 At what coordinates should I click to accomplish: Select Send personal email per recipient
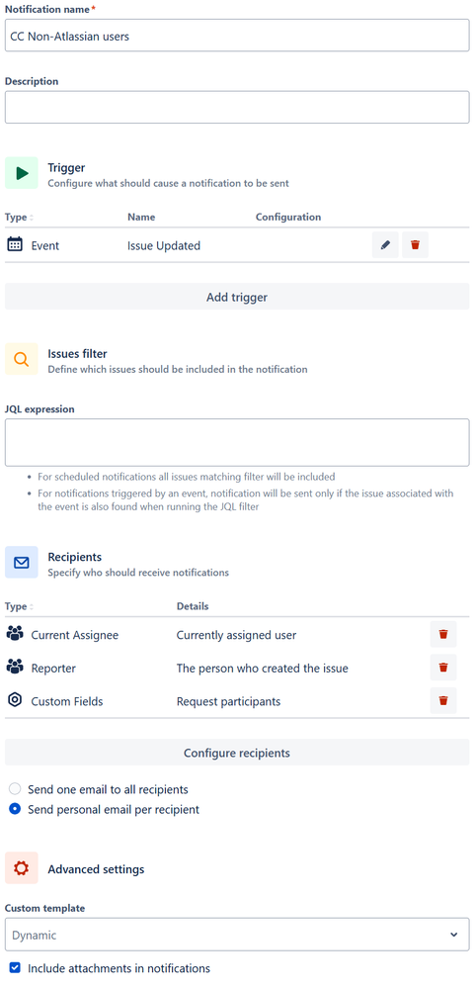pos(15,809)
